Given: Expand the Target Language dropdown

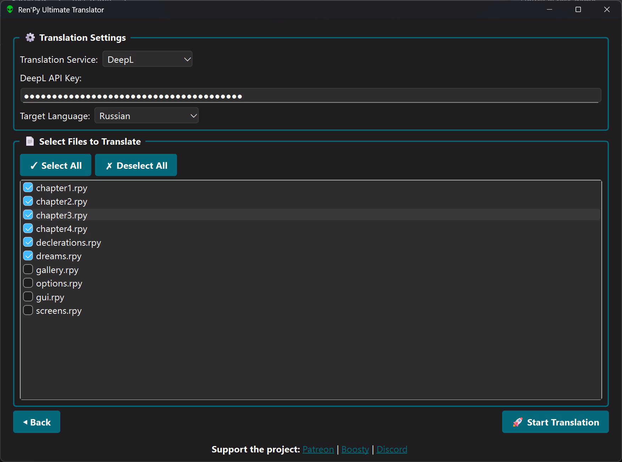Looking at the screenshot, I should coord(146,116).
